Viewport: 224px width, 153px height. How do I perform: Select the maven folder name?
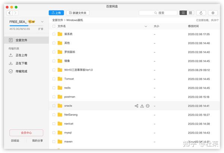pyautogui.click(x=68, y=142)
